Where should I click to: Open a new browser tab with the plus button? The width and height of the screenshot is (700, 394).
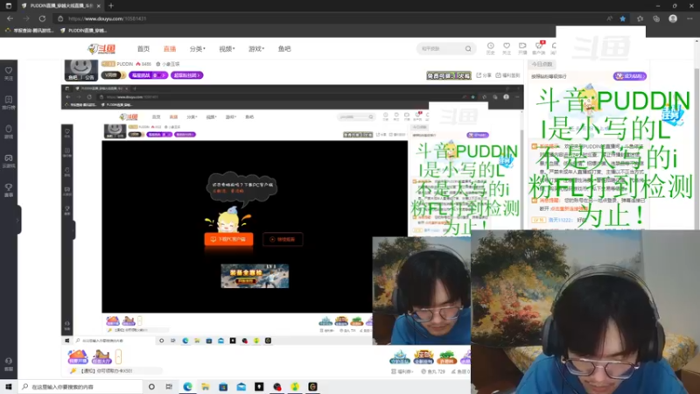[x=111, y=6]
